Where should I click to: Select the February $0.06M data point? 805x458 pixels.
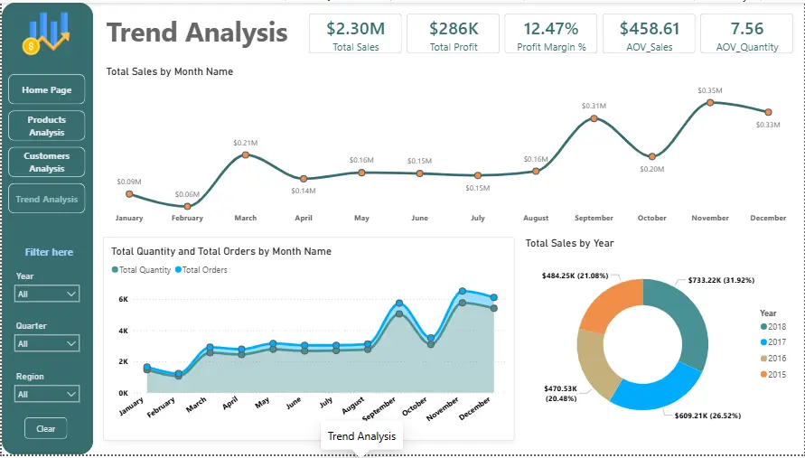(x=187, y=206)
